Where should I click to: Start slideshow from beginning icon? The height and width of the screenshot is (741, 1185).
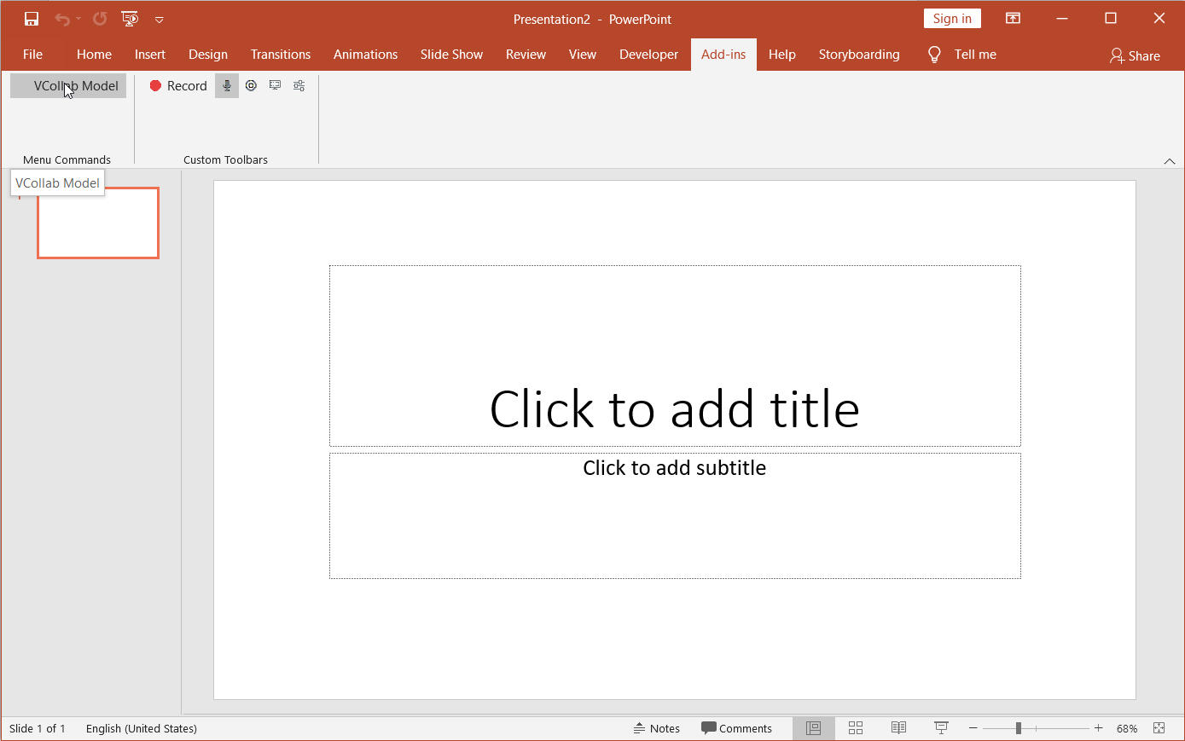130,19
